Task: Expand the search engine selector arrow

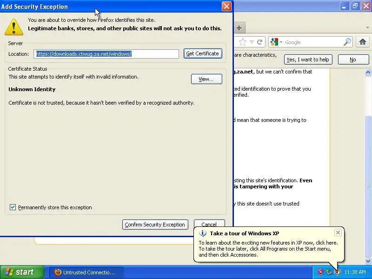Action: [x=281, y=42]
